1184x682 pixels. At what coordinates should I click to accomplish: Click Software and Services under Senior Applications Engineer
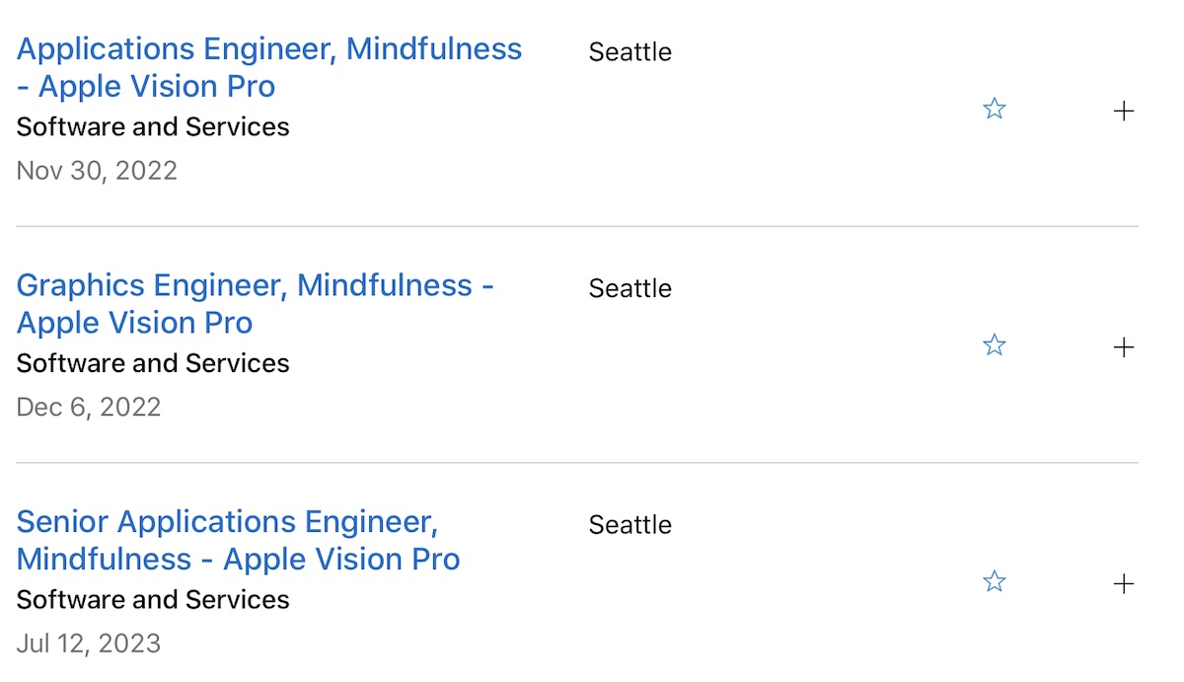click(153, 600)
